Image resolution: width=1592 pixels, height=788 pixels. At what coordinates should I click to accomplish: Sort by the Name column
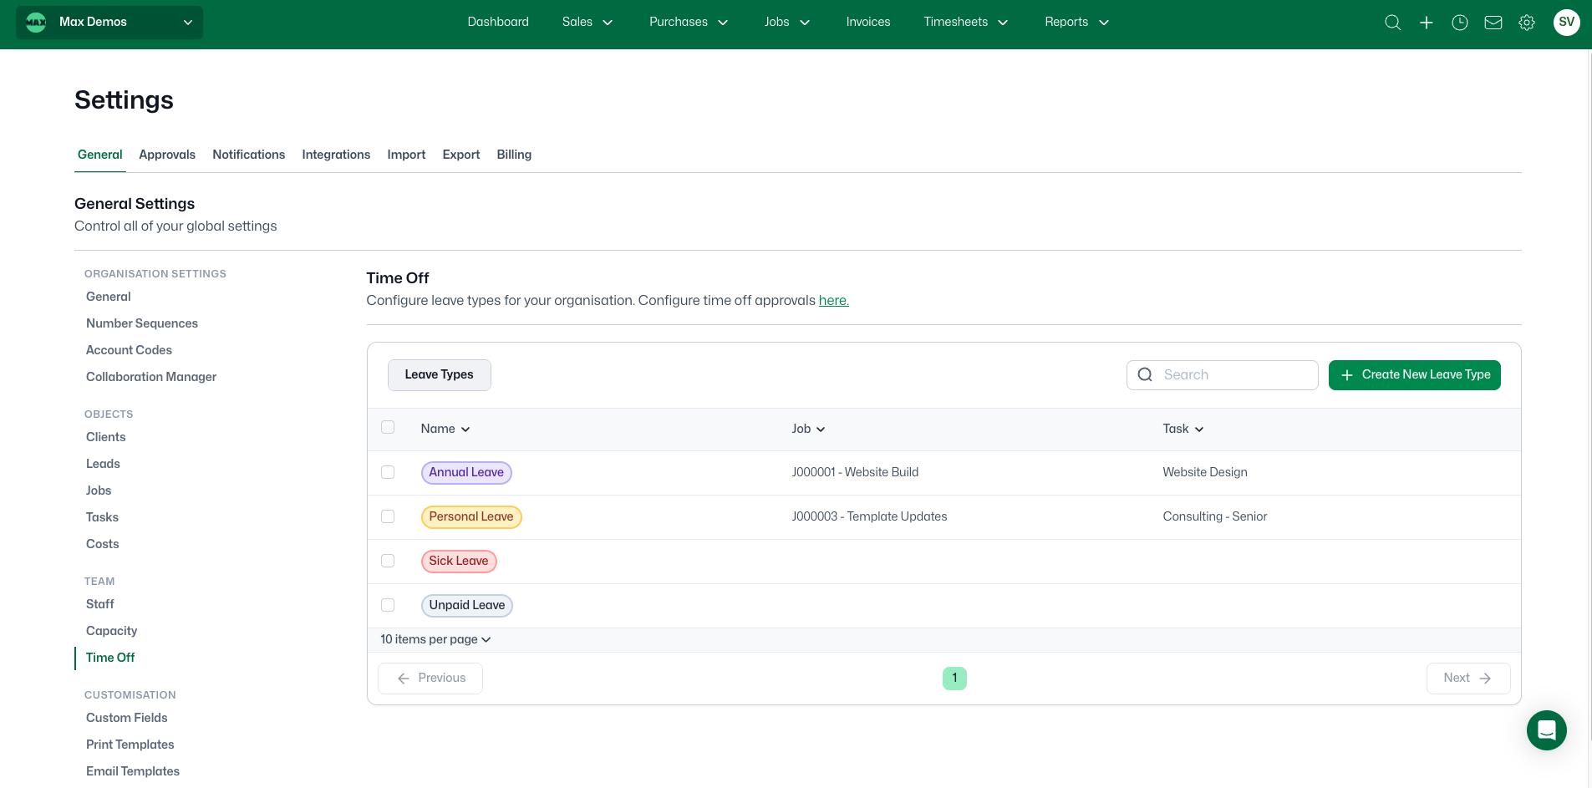[x=445, y=429]
